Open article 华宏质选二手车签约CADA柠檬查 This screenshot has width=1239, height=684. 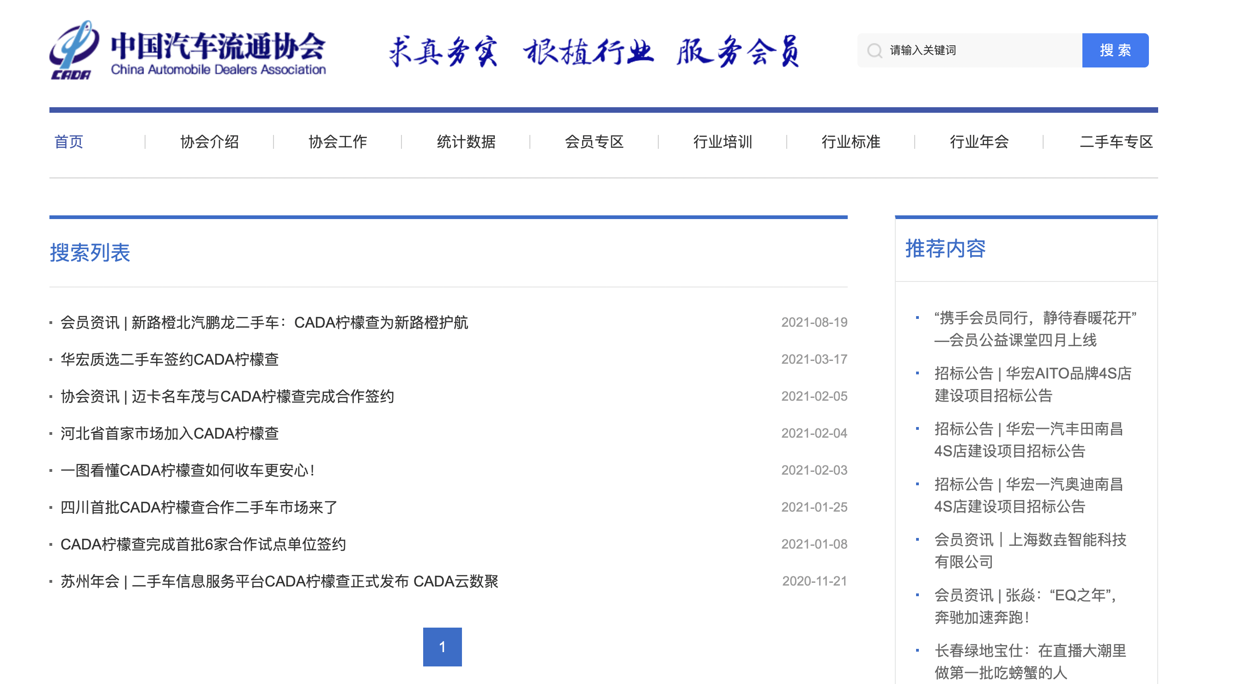tap(169, 359)
